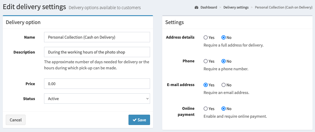Click the Personal Collection breadcrumb item

tap(283, 7)
